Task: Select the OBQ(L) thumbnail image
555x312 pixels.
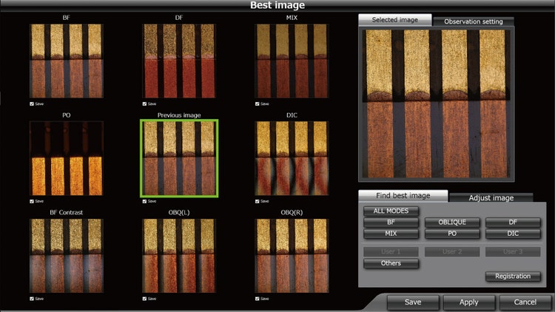Action: [x=179, y=256]
